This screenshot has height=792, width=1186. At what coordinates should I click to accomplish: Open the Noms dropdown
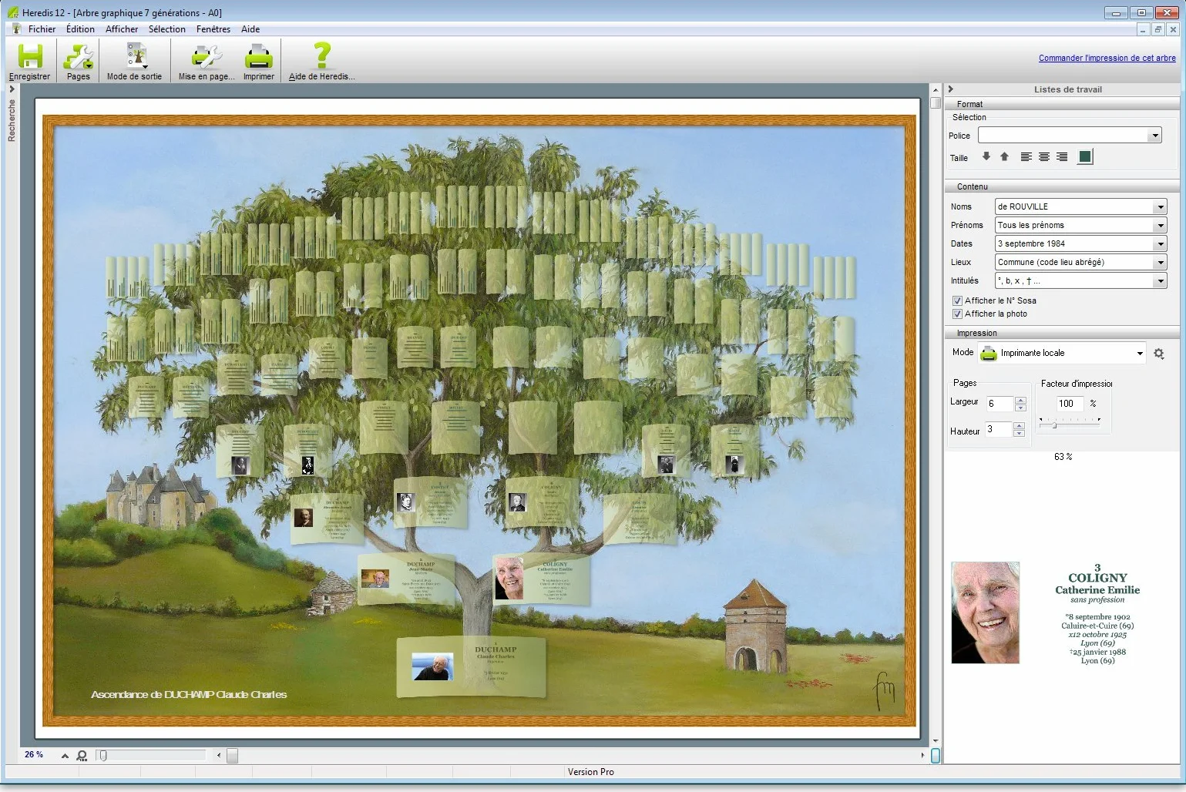1160,206
